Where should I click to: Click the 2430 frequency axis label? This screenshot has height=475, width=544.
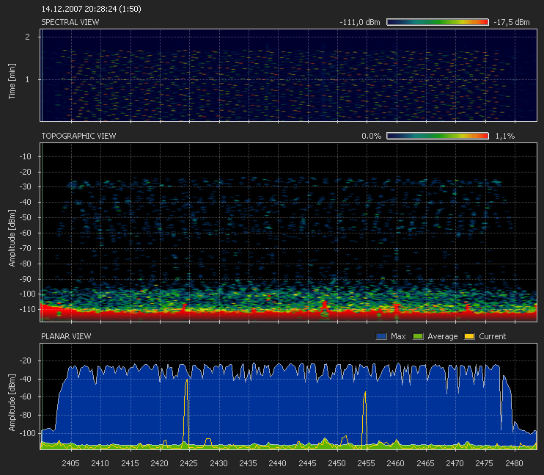(219, 463)
